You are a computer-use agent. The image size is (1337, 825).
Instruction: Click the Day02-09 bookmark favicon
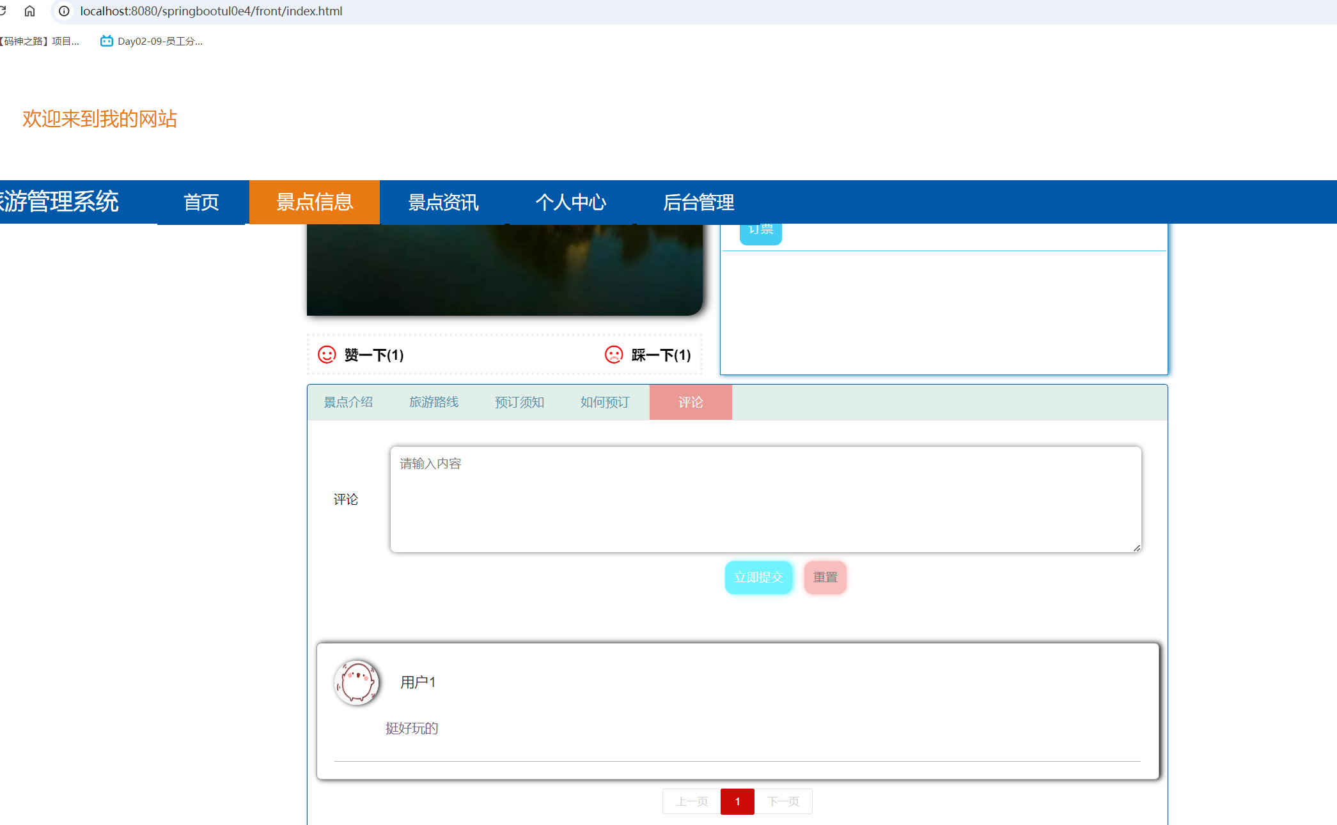coord(106,40)
